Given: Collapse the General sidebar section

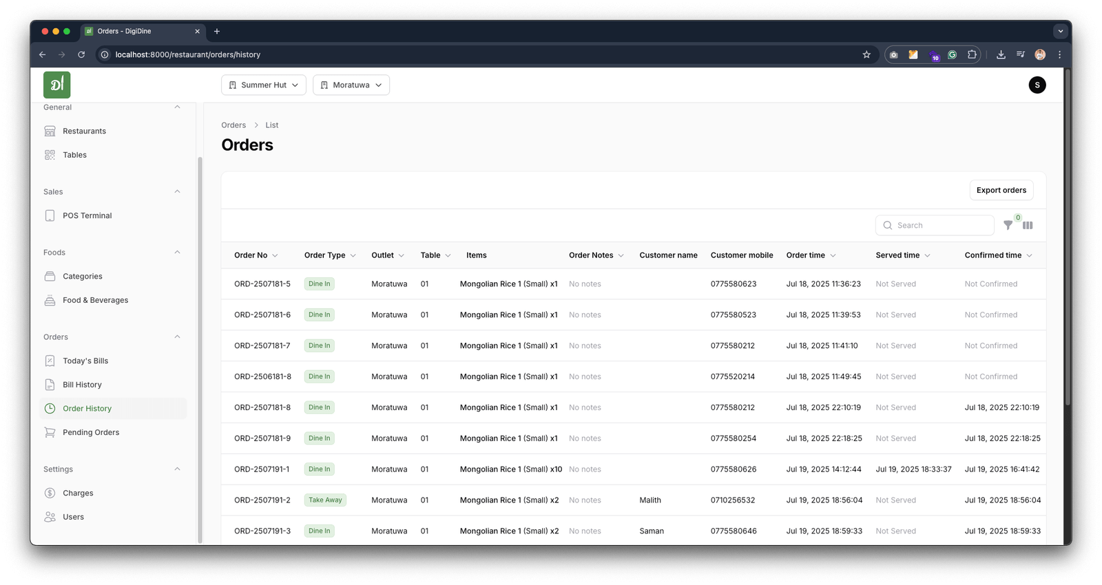Looking at the screenshot, I should point(177,107).
